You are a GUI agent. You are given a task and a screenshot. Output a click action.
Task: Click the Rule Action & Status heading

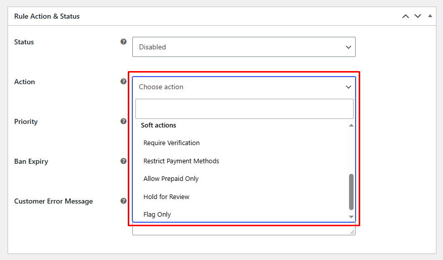(47, 16)
